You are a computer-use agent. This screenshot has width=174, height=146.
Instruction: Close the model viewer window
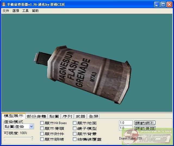169,5
